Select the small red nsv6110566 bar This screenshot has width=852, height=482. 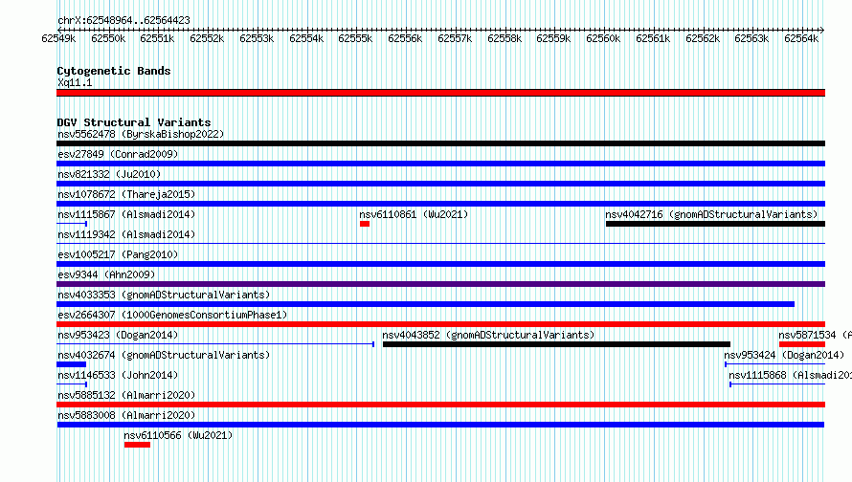[137, 445]
